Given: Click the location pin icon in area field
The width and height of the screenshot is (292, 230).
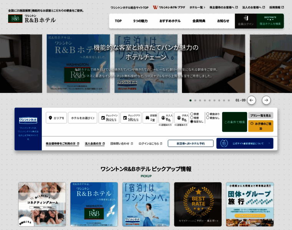Looking at the screenshot, I should (50, 118).
